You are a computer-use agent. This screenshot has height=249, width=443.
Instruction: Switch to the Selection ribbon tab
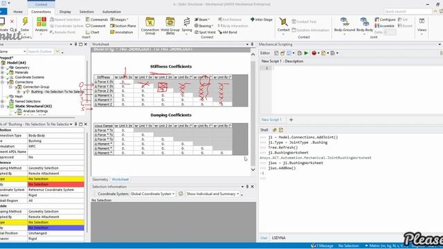[x=87, y=12]
